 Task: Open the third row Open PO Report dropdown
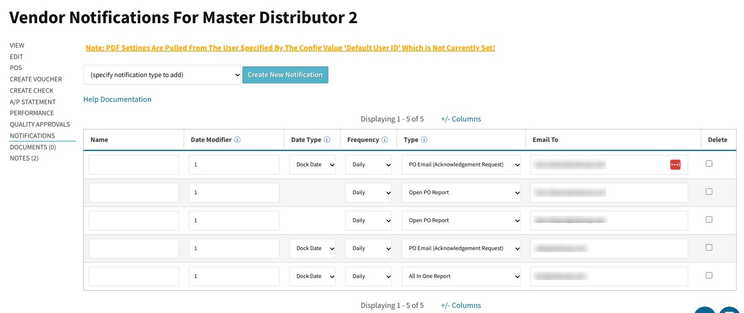click(x=461, y=221)
